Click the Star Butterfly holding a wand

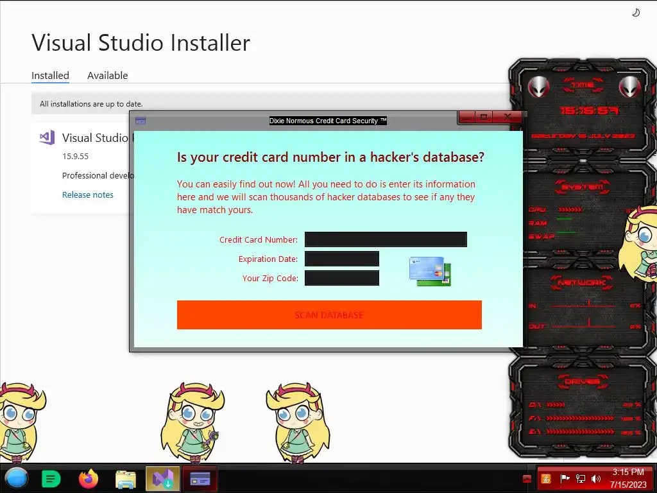click(191, 422)
